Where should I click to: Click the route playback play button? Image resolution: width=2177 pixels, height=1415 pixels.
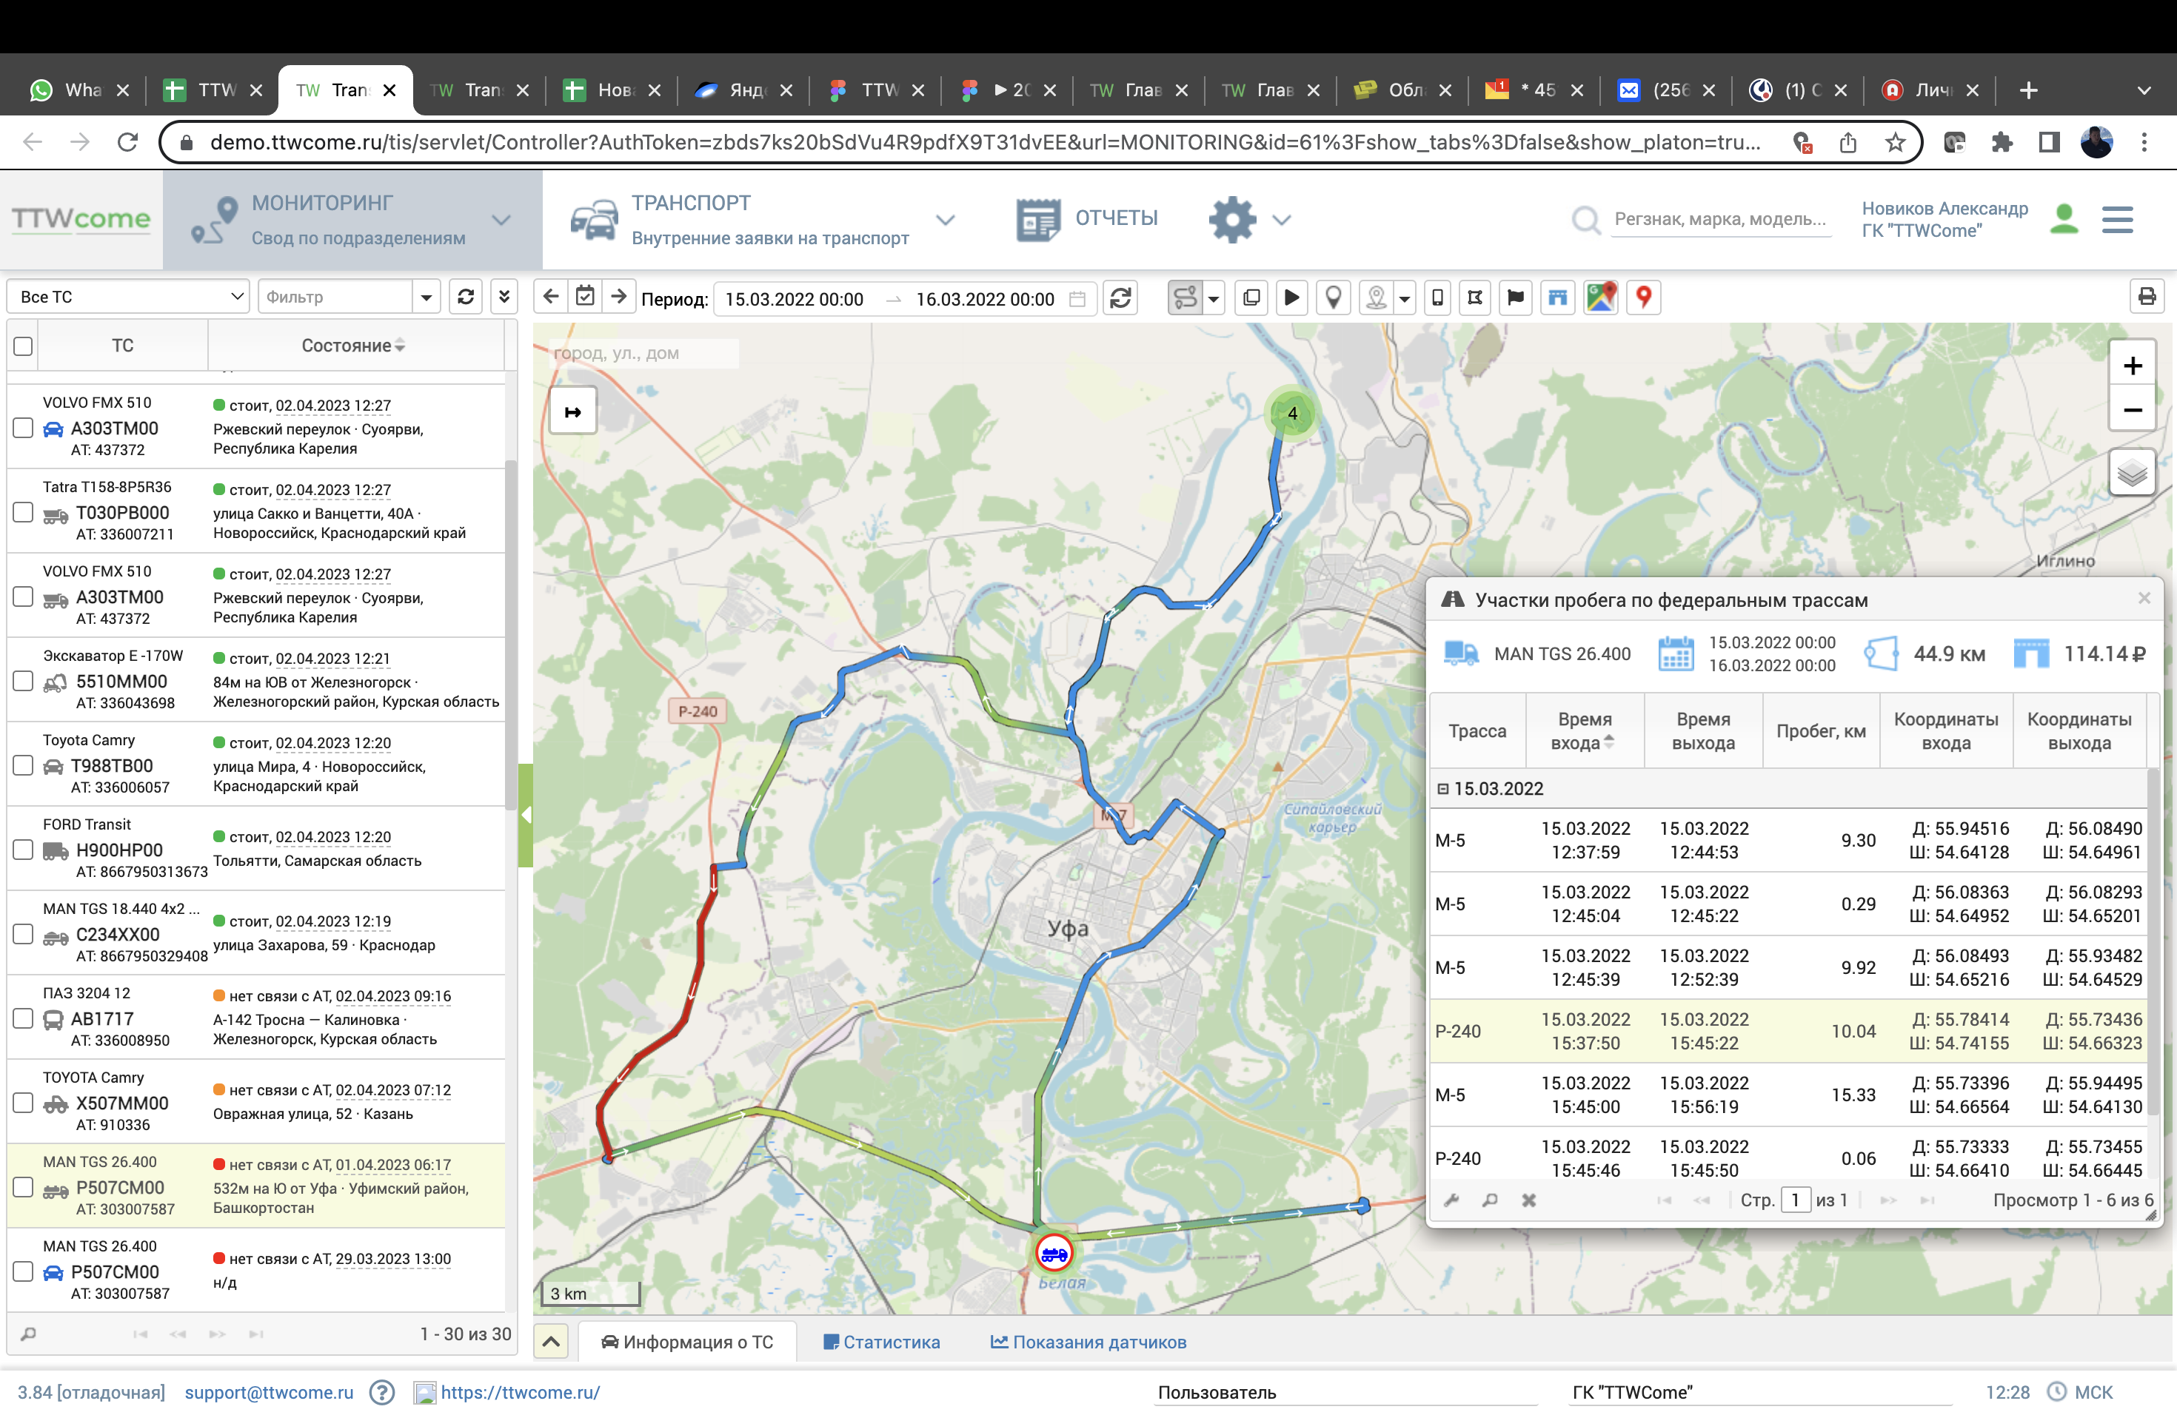point(1291,298)
